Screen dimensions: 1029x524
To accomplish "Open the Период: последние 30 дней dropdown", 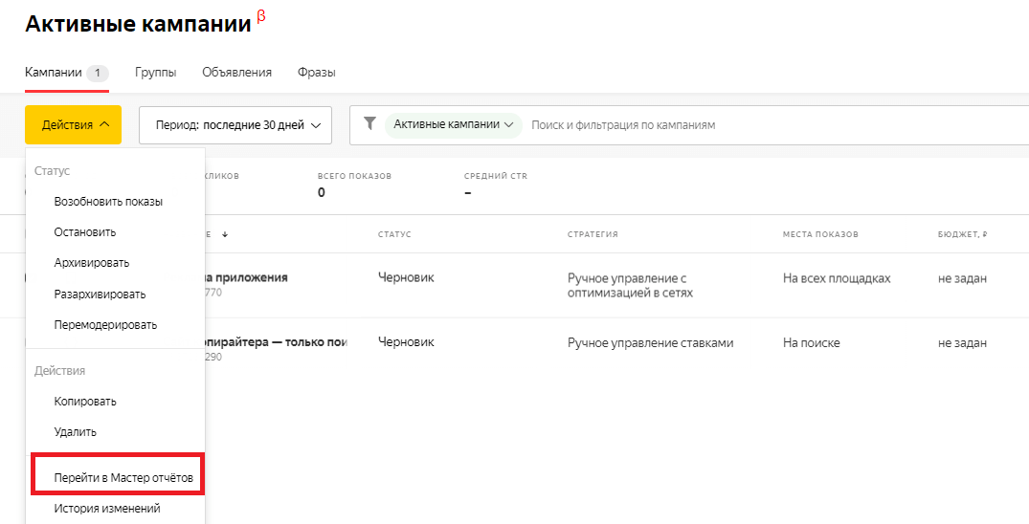I will pyautogui.click(x=235, y=125).
